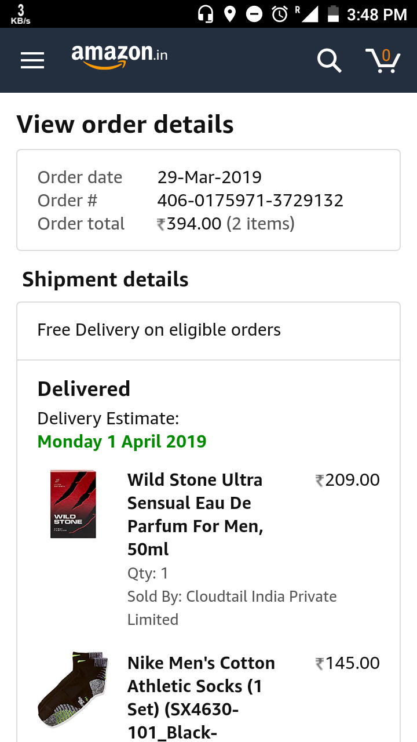Tap the order number 406-0175971-3729132
This screenshot has width=417, height=742.
250,201
